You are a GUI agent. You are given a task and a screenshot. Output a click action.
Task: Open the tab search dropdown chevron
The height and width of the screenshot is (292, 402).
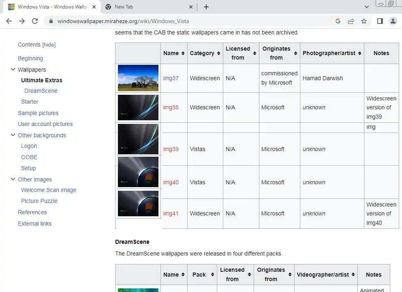pyautogui.click(x=367, y=7)
